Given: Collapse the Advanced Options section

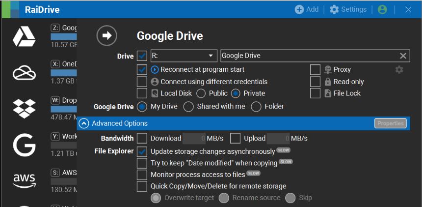Looking at the screenshot, I should 84,123.
